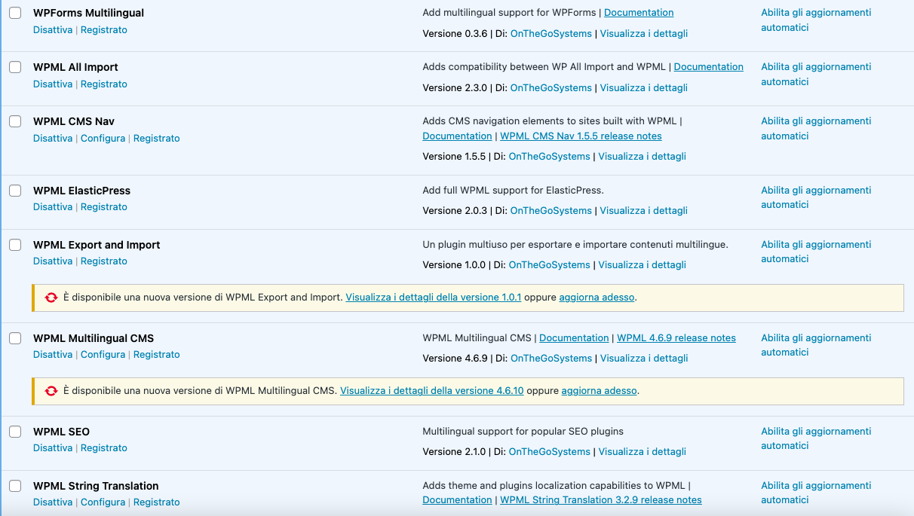Tick the WPML CMS Nav checkbox

point(15,121)
